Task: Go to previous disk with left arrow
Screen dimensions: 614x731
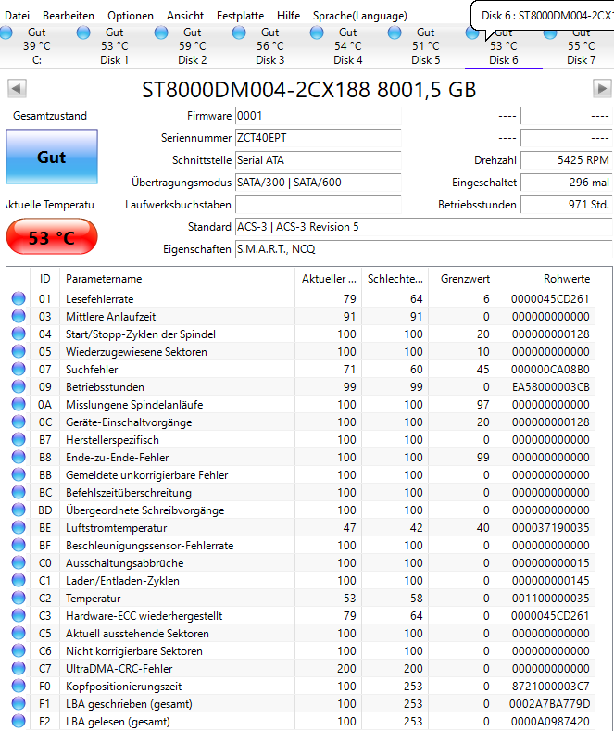Action: tap(17, 89)
